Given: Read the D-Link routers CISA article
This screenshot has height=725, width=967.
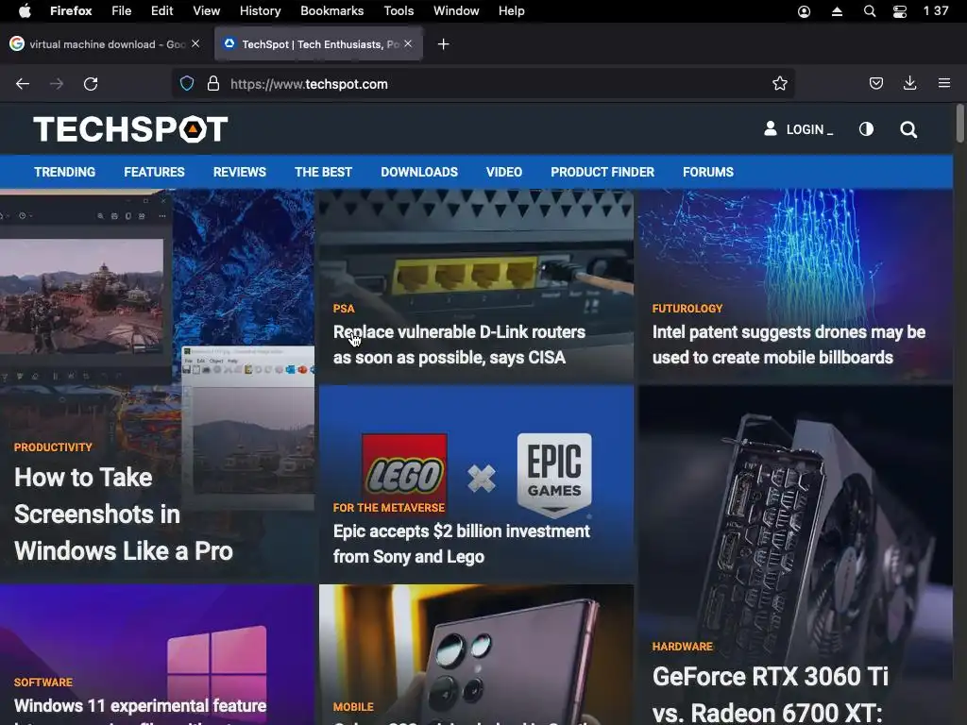Looking at the screenshot, I should tap(459, 345).
